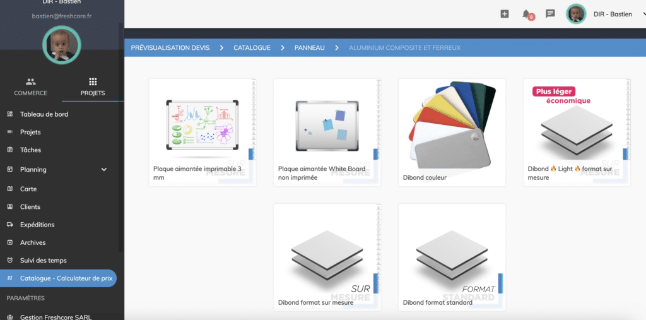Click the Suivi des temps clock icon

9,260
